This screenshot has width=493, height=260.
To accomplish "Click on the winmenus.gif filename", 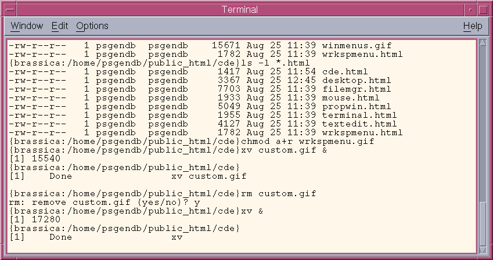I will click(357, 46).
